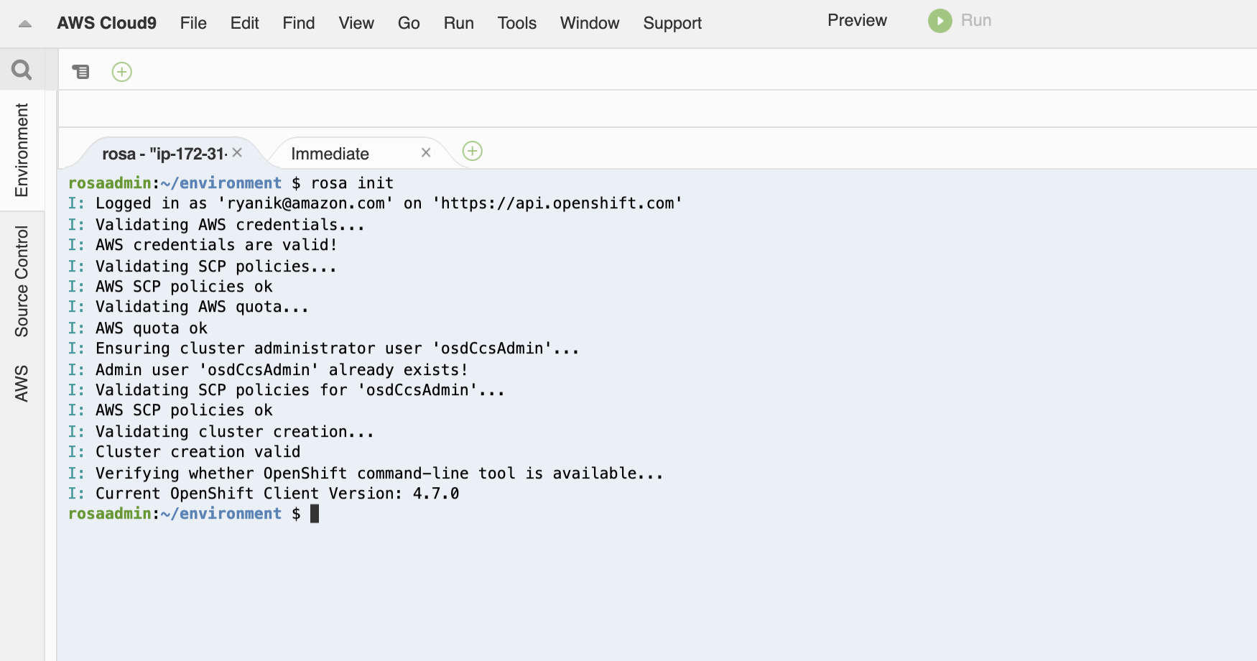Close the Immediate tab

coord(426,152)
